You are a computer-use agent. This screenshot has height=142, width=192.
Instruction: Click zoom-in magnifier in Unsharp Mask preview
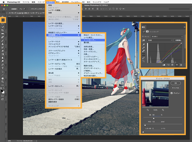coord(163,110)
